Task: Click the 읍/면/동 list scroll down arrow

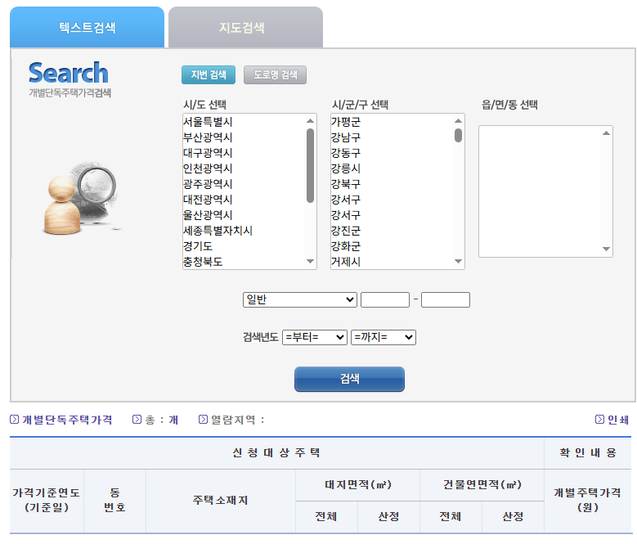Action: tap(606, 249)
